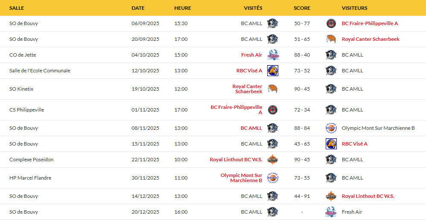Viewport: 426px width, 220px height.
Task: Click Fresh Air logo on 04/10/2025 row
Action: [x=273, y=55]
